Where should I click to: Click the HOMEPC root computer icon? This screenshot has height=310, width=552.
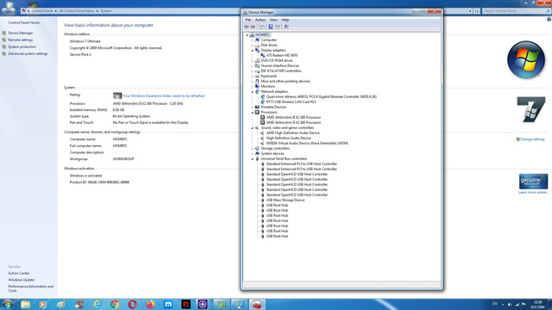[x=252, y=34]
